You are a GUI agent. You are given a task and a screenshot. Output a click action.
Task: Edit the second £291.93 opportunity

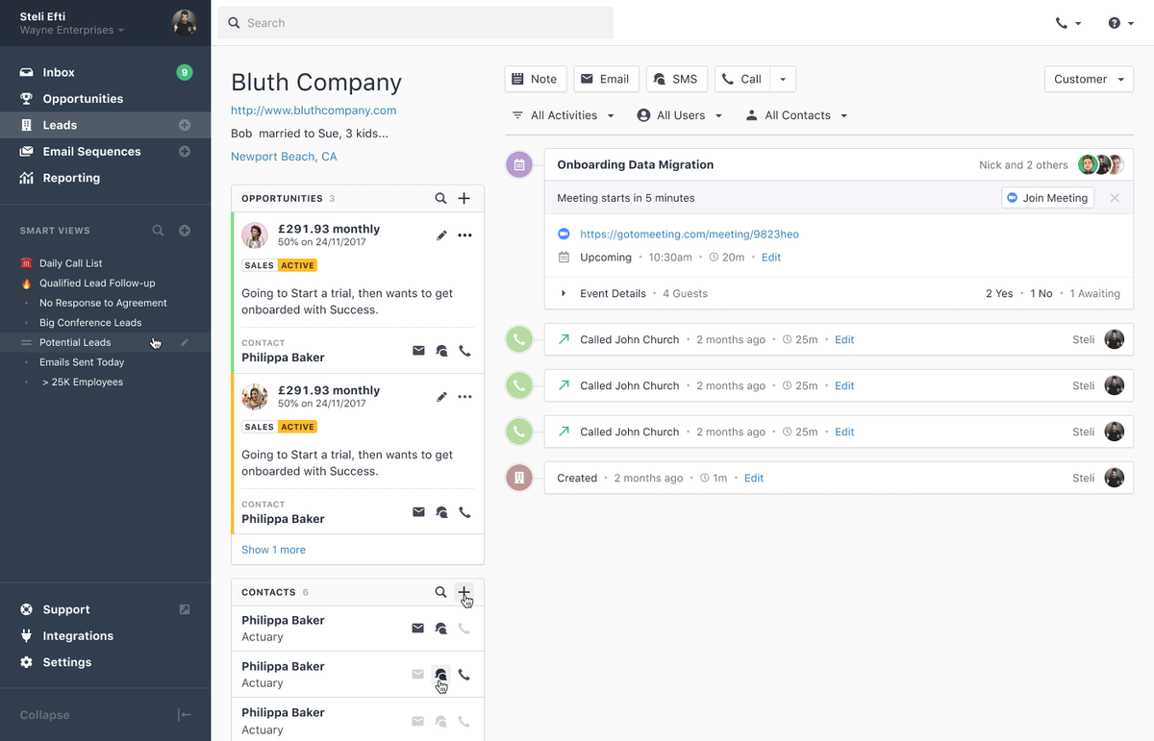441,397
